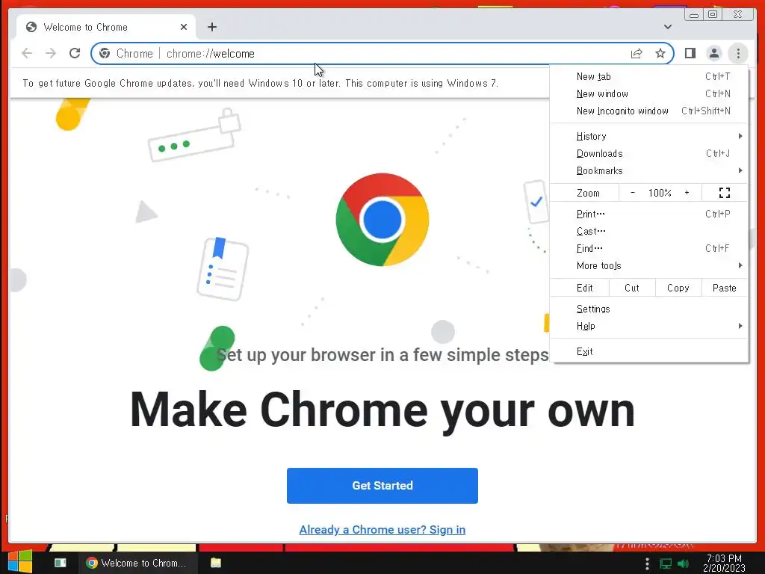The width and height of the screenshot is (765, 574).
Task: Open a New Incognito window
Action: (649, 111)
